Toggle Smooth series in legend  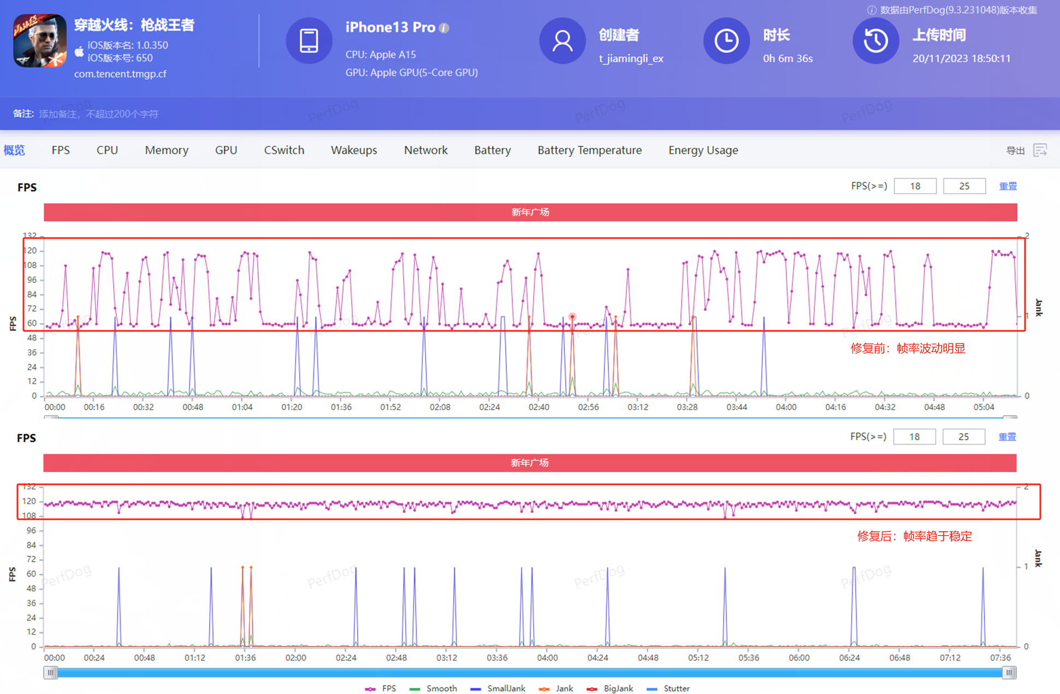(433, 689)
